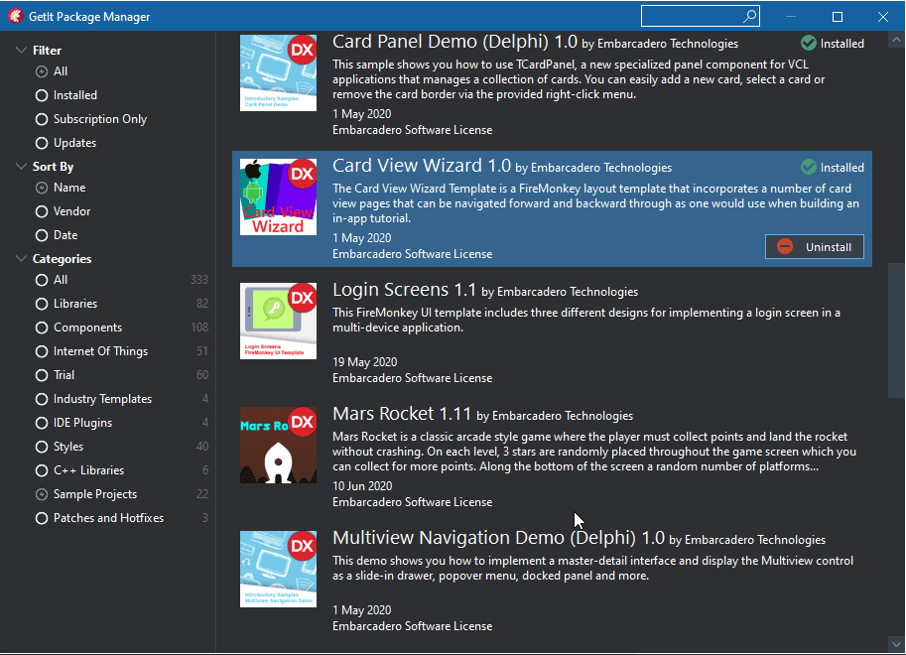
Task: Click the GetIt app logo icon
Action: [16, 16]
